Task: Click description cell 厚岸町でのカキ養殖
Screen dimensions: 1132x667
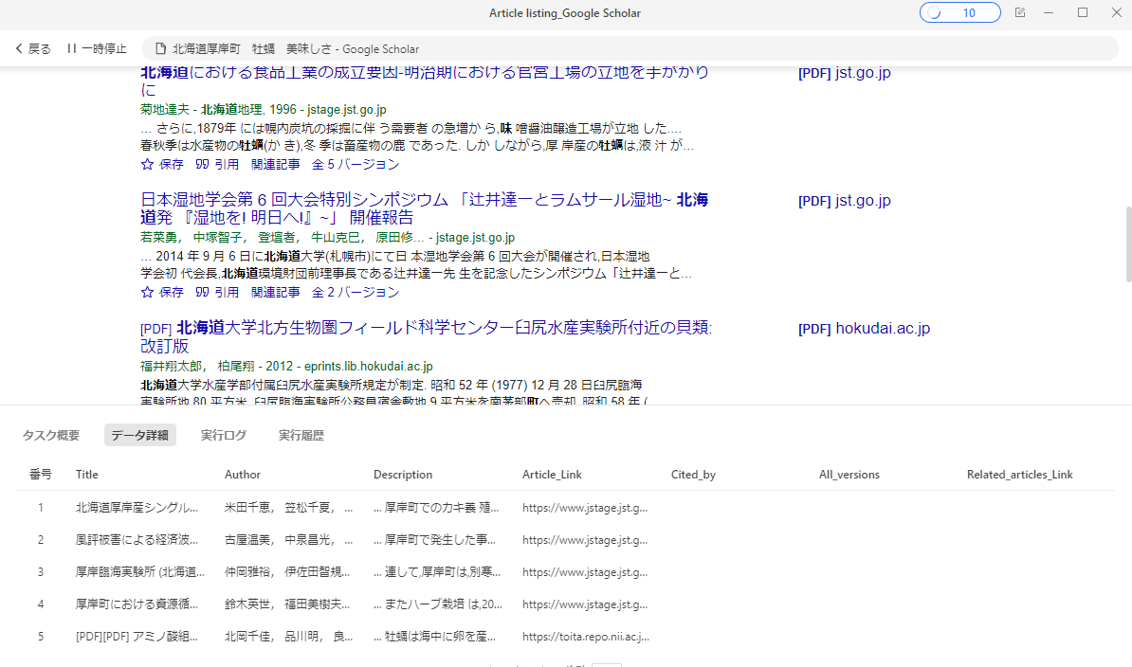Action: [436, 508]
